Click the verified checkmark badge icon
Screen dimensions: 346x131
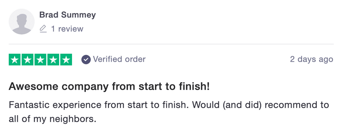coord(86,60)
